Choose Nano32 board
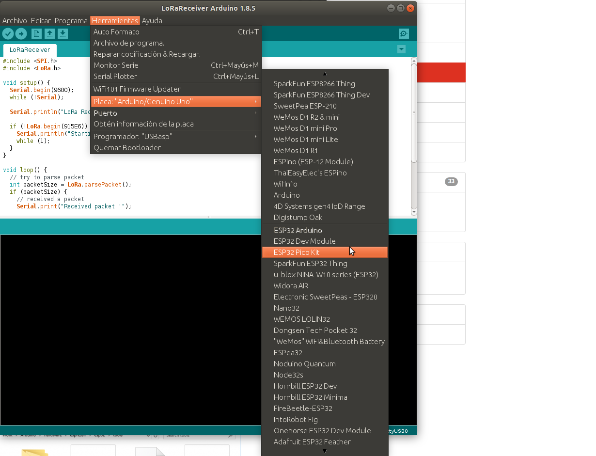596x456 pixels. click(325, 308)
